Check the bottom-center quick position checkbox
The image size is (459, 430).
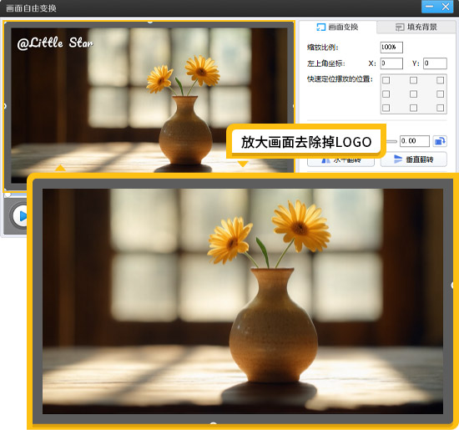413,108
